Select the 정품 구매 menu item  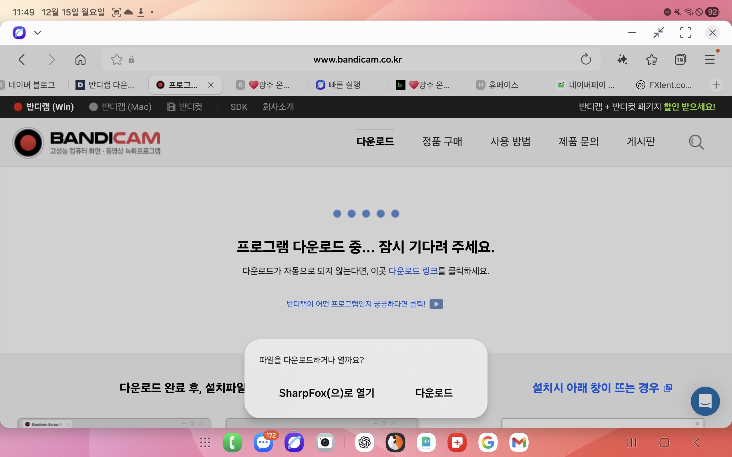442,141
